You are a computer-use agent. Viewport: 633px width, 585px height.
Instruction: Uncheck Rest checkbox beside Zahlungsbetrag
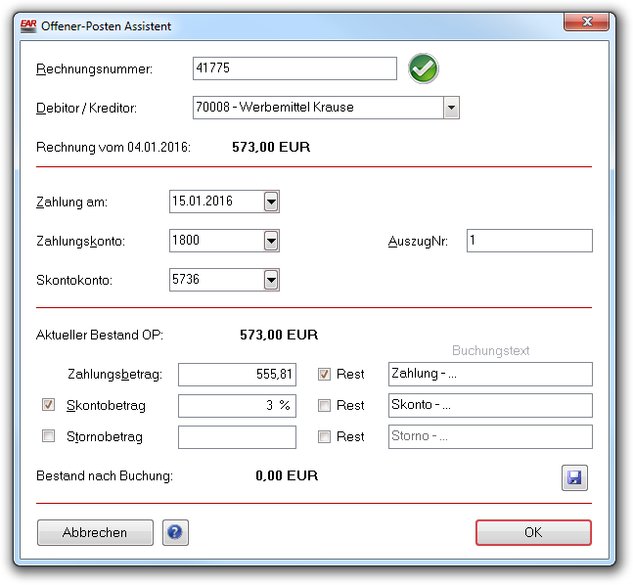(x=324, y=374)
